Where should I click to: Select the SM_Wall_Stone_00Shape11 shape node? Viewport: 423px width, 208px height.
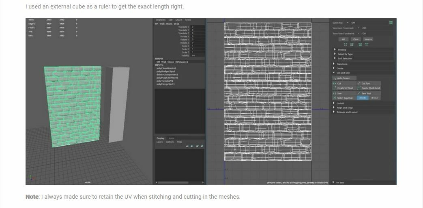(172, 62)
